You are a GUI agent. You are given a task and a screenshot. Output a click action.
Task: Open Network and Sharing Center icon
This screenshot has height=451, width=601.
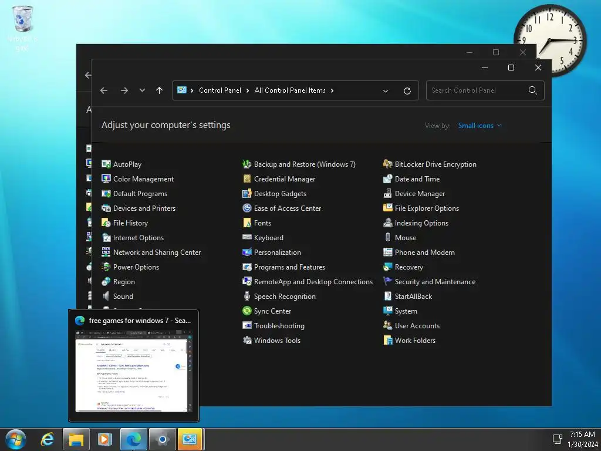point(106,253)
